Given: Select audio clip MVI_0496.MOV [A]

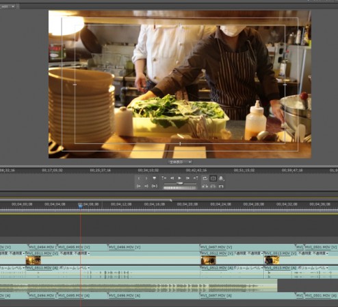Looking at the screenshot, I should [x=154, y=295].
